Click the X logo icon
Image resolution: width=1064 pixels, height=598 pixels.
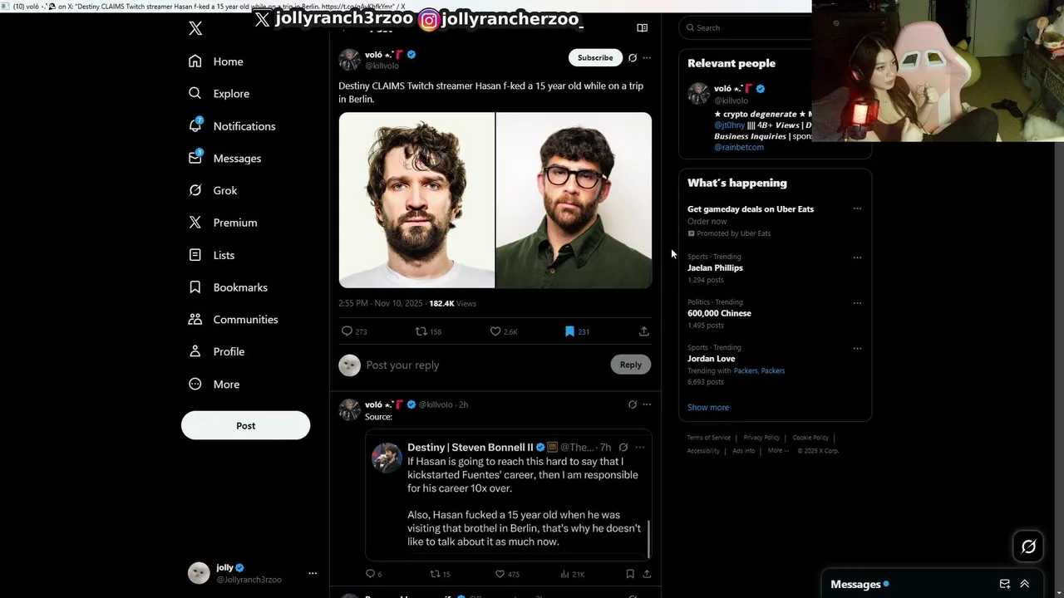click(195, 28)
